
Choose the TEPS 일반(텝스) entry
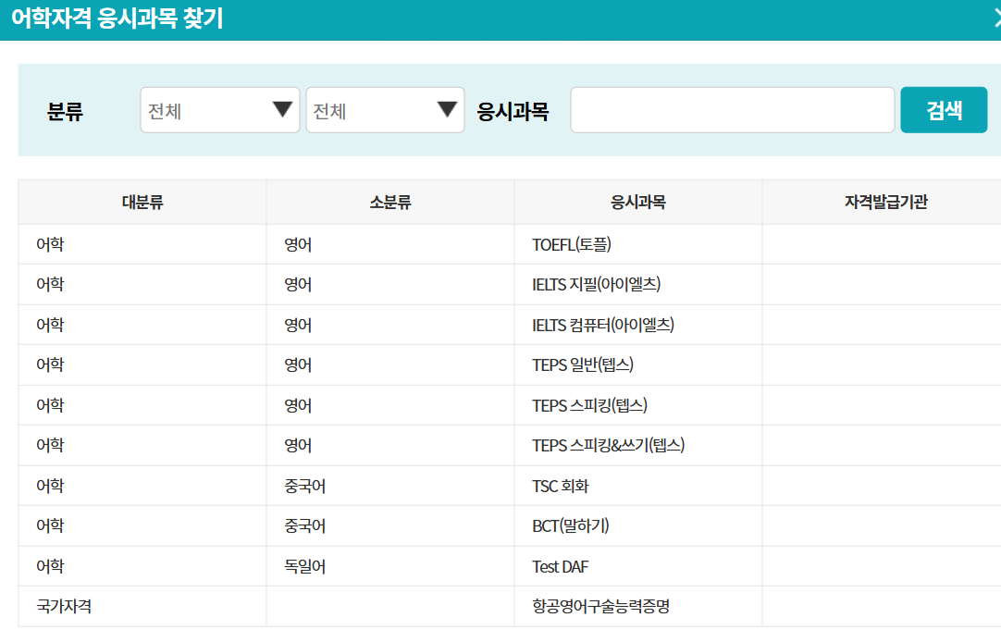pyautogui.click(x=581, y=364)
